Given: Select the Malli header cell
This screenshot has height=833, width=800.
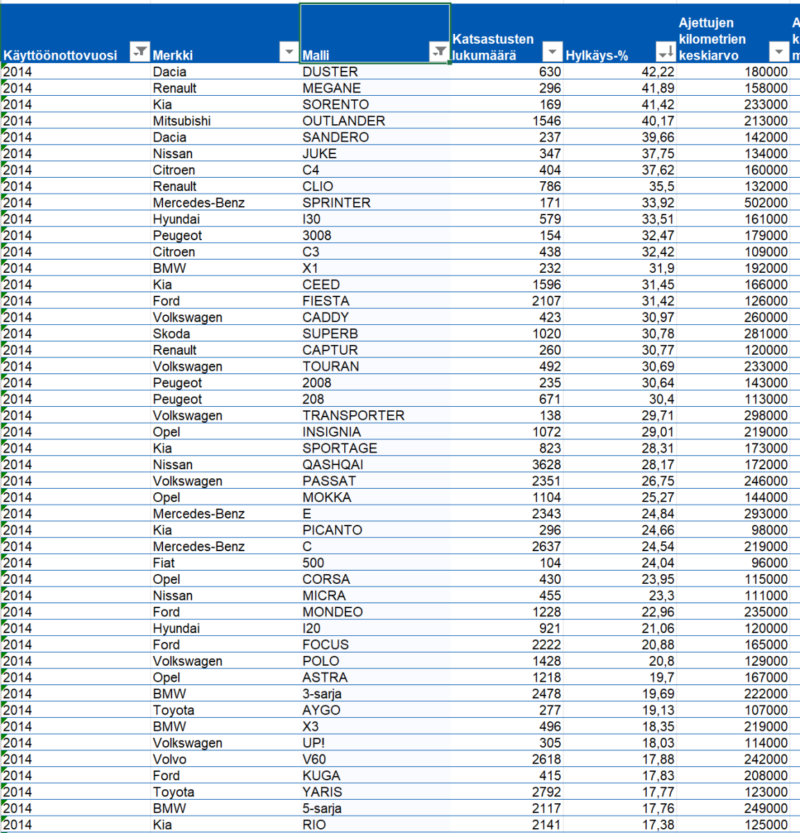Looking at the screenshot, I should point(375,33).
